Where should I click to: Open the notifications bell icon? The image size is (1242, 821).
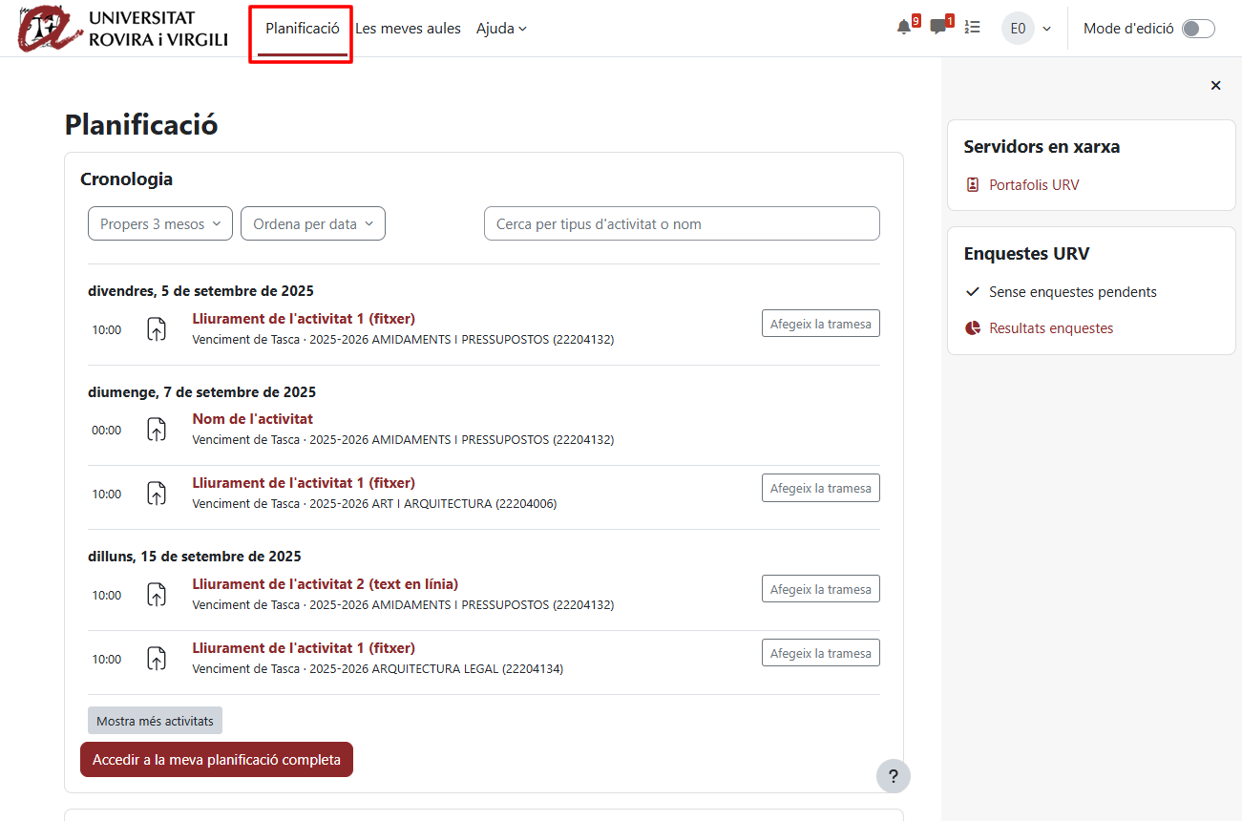point(903,28)
